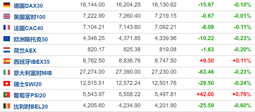Click the European Union flag icon
This screenshot has width=255, height=112.
point(7,39)
